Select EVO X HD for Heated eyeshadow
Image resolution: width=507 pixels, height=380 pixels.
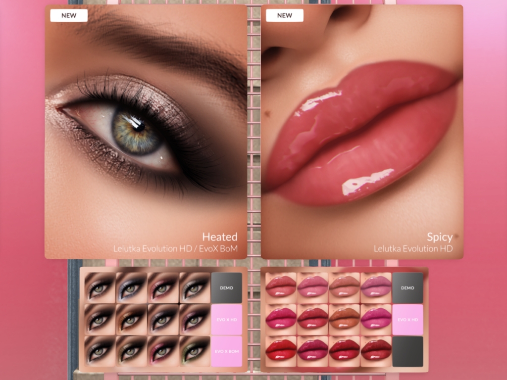point(226,319)
